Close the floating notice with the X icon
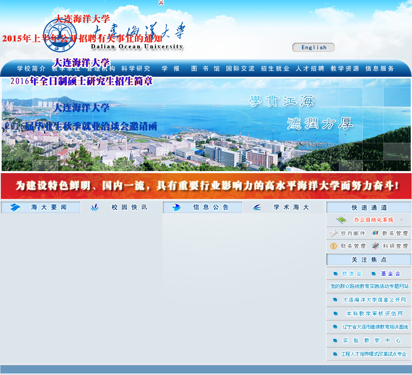Viewport: 412px width, 375px height. 161,2
